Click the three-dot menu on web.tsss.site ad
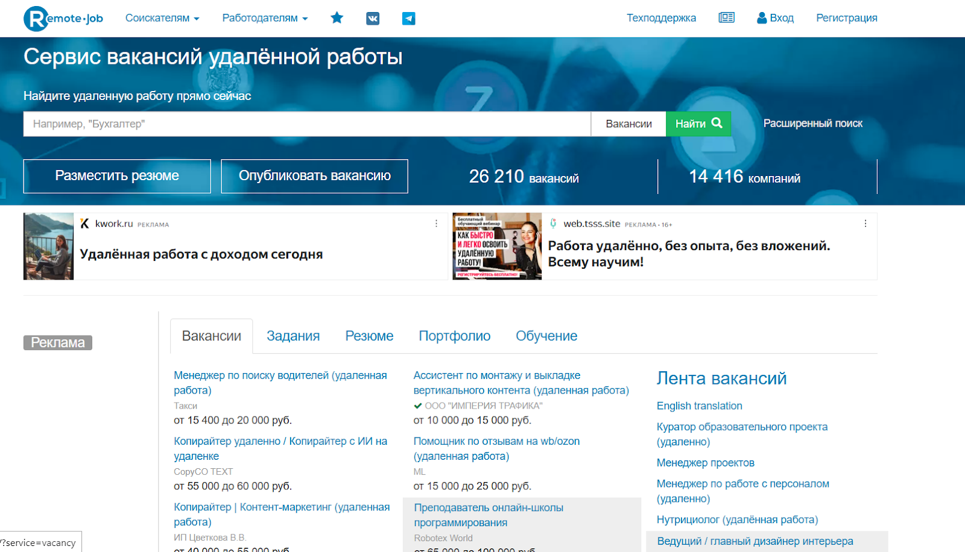965x552 pixels. [865, 224]
